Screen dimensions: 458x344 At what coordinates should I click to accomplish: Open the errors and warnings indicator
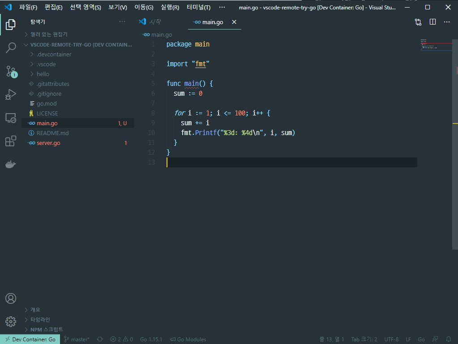pyautogui.click(x=121, y=339)
